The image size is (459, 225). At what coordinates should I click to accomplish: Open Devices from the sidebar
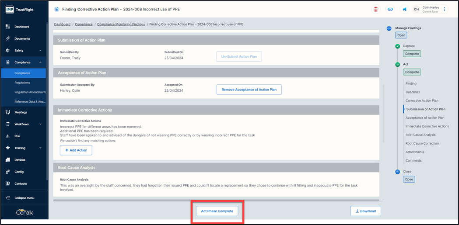click(20, 160)
